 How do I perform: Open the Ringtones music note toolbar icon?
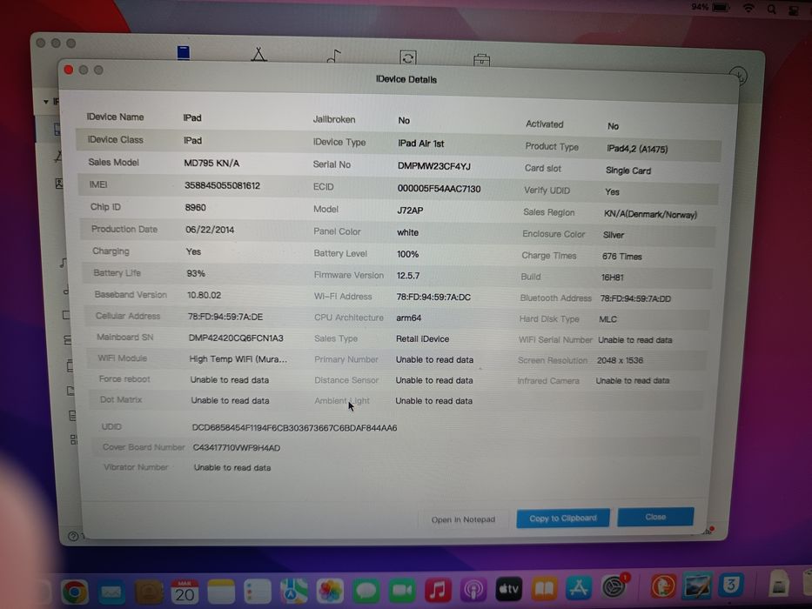point(334,56)
